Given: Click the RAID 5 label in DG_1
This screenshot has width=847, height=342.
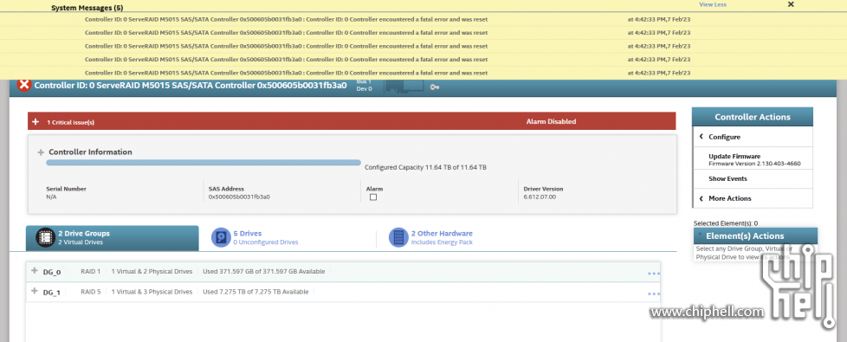Looking at the screenshot, I should [x=91, y=292].
